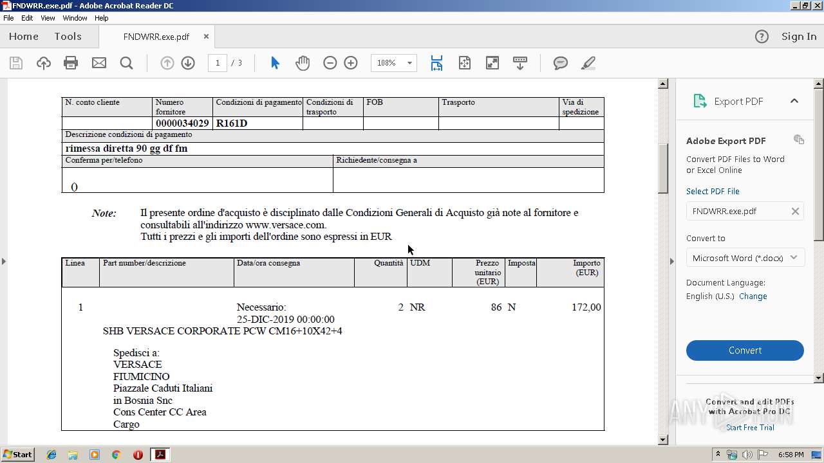Open the File Explorer taskbar icon
Image resolution: width=824 pixels, height=463 pixels.
pyautogui.click(x=73, y=455)
